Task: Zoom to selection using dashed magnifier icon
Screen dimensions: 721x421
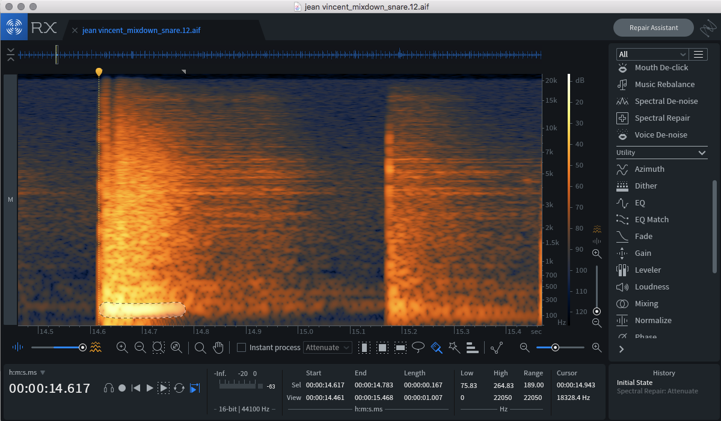Action: (158, 348)
